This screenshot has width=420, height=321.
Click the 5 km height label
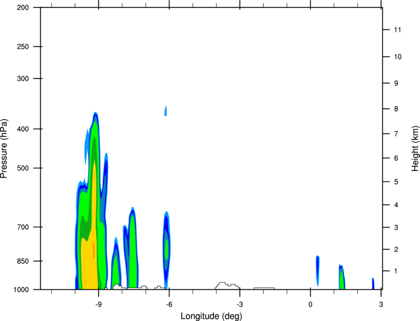tap(396, 182)
